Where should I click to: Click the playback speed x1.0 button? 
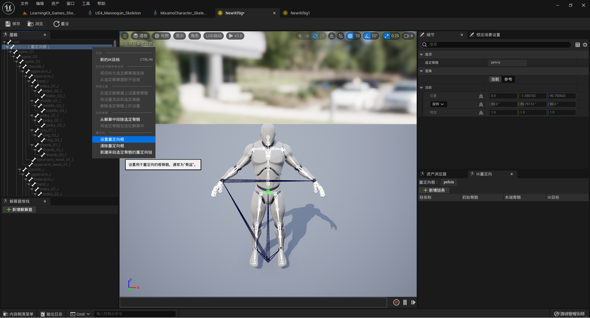click(x=235, y=36)
